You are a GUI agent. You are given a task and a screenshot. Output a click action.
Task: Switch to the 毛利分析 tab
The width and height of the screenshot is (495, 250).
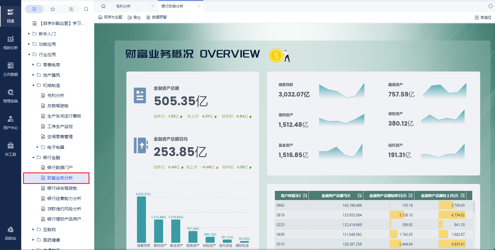click(124, 6)
